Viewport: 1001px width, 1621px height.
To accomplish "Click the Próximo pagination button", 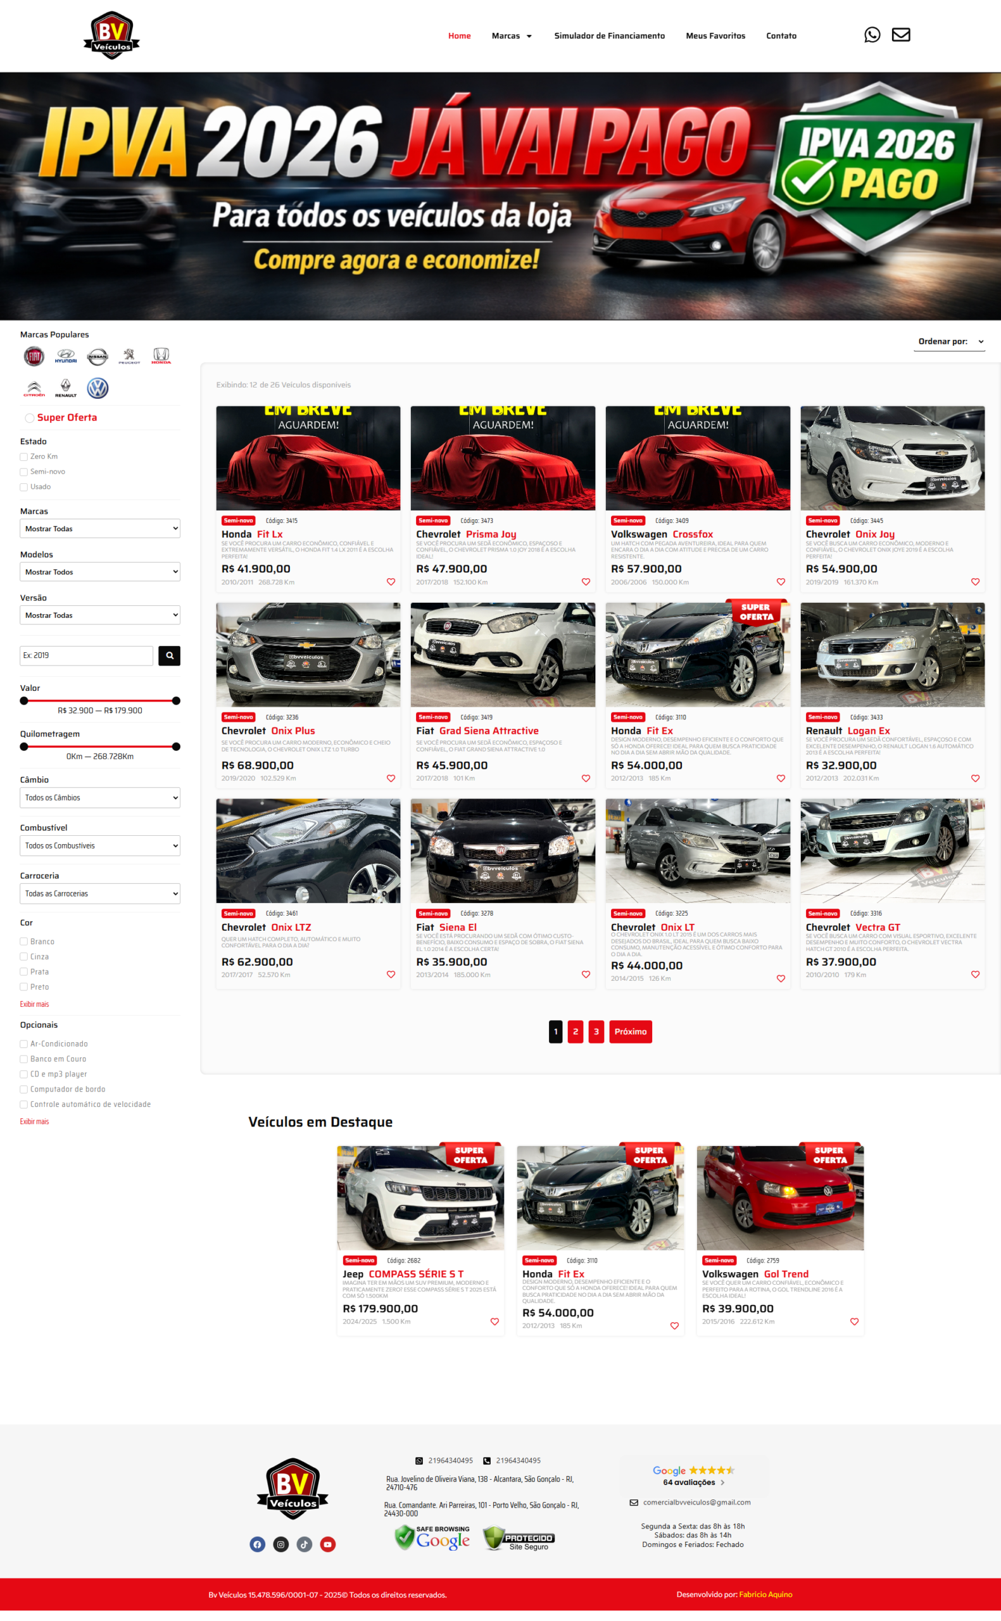I will click(x=630, y=1031).
